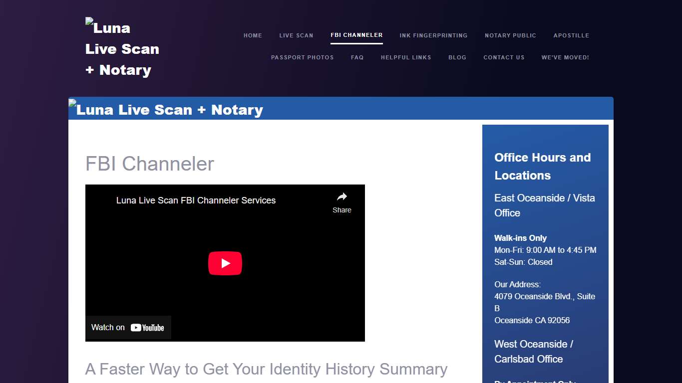Open the APOSTILLE navigation link
This screenshot has width=682, height=383.
(x=571, y=35)
